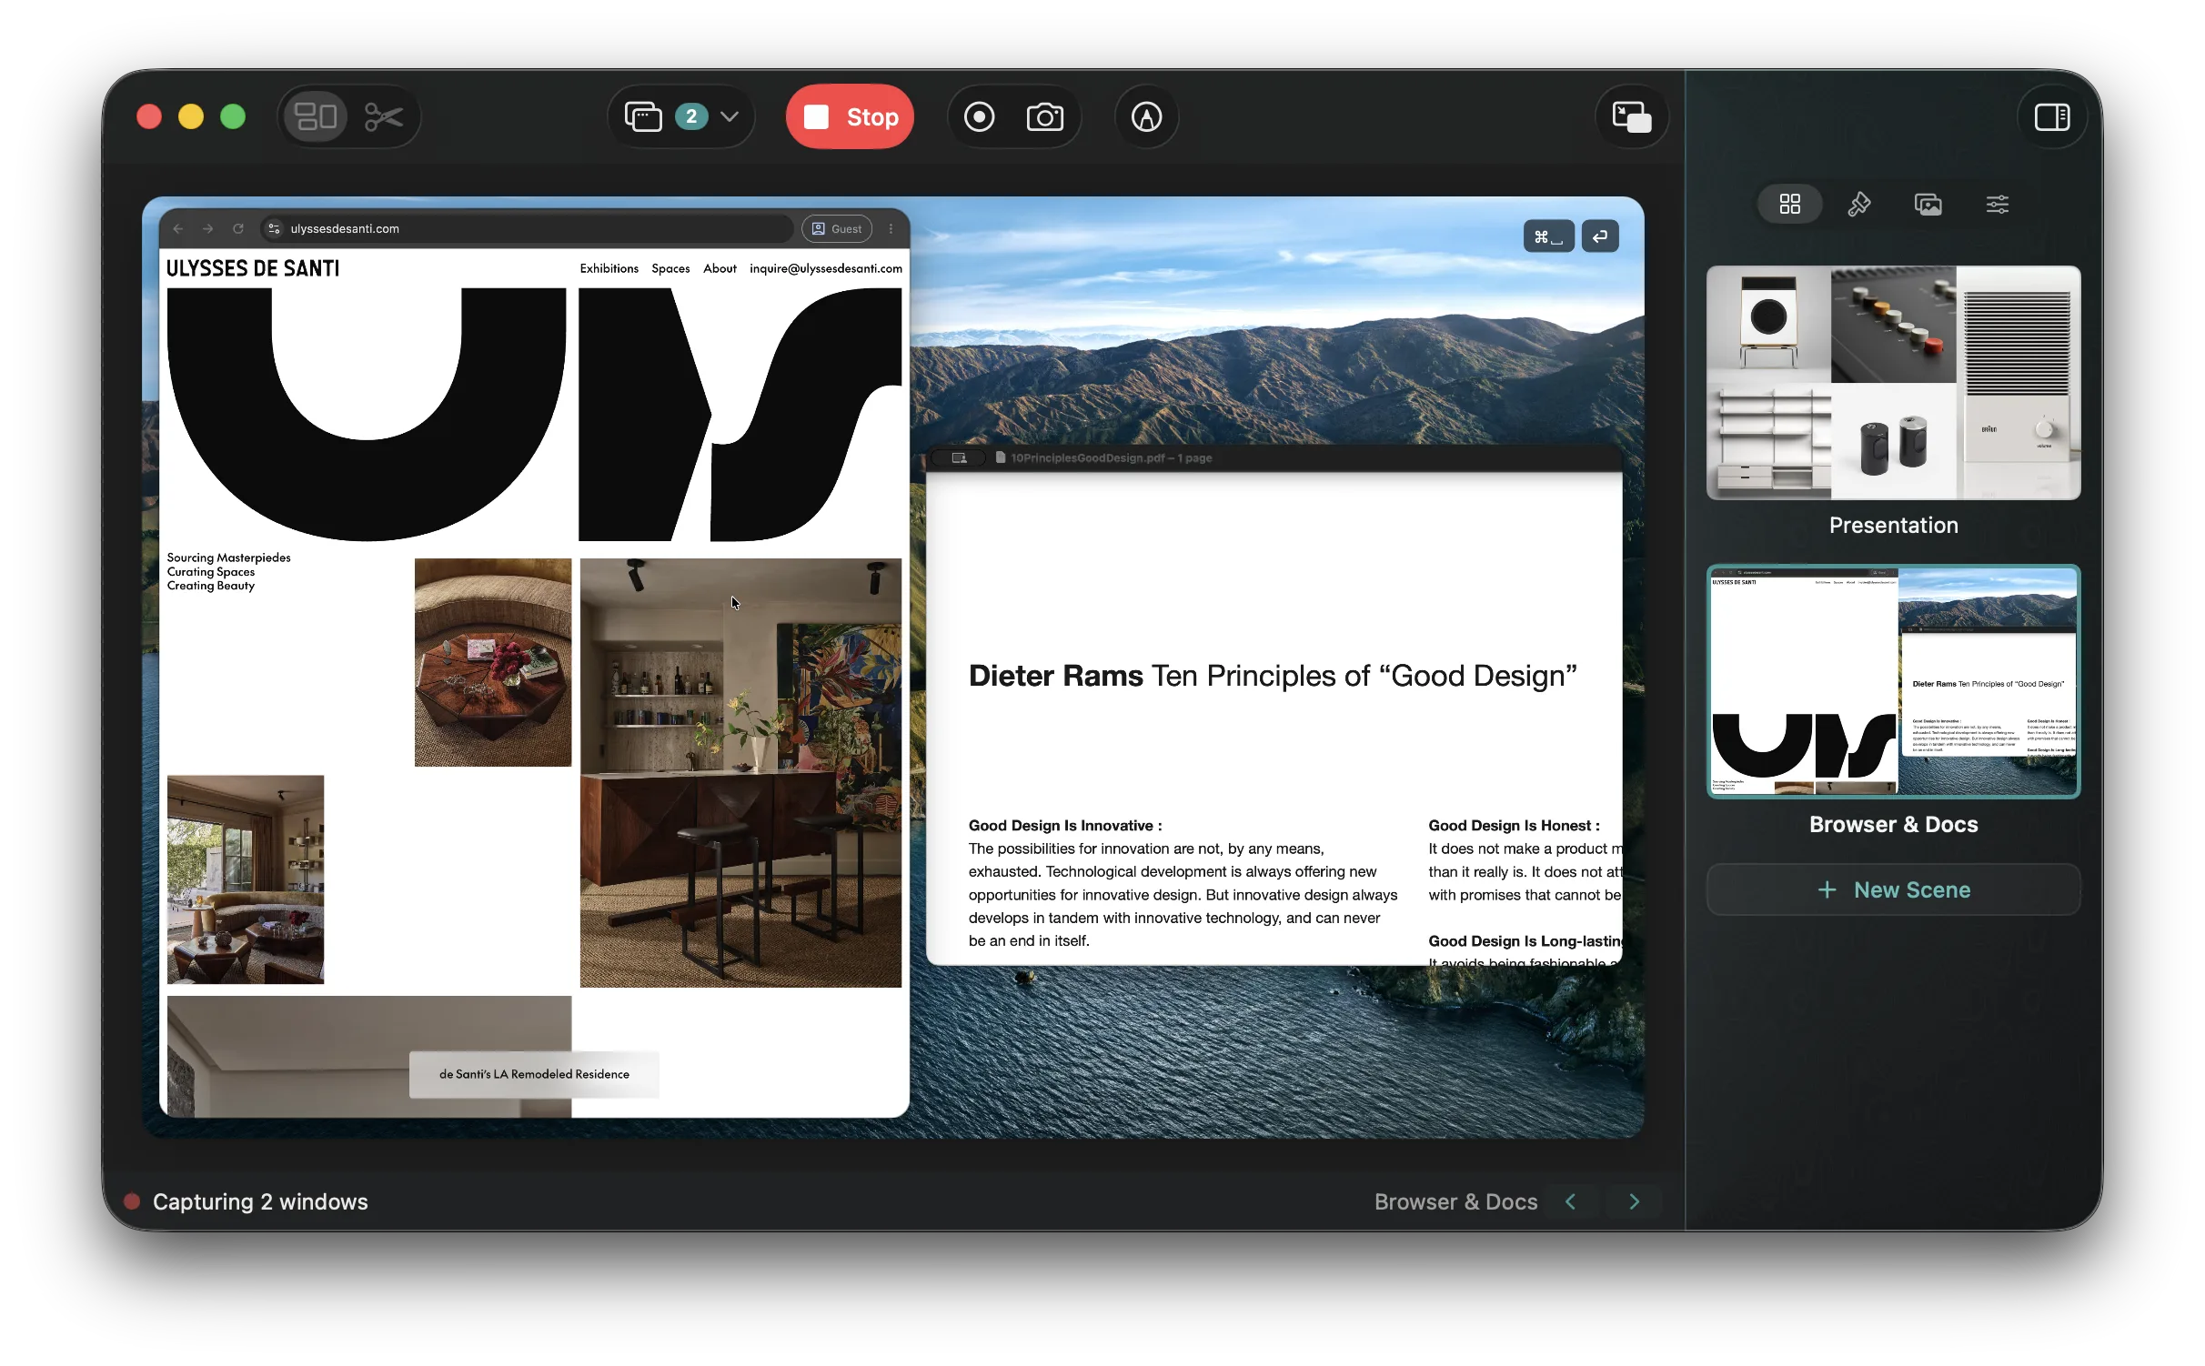The height and width of the screenshot is (1366, 2205).
Task: Go to next scene arrow
Action: (1634, 1201)
